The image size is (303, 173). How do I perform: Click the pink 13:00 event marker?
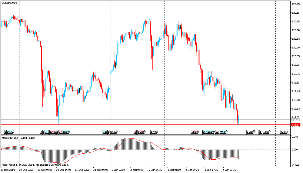coord(53,132)
